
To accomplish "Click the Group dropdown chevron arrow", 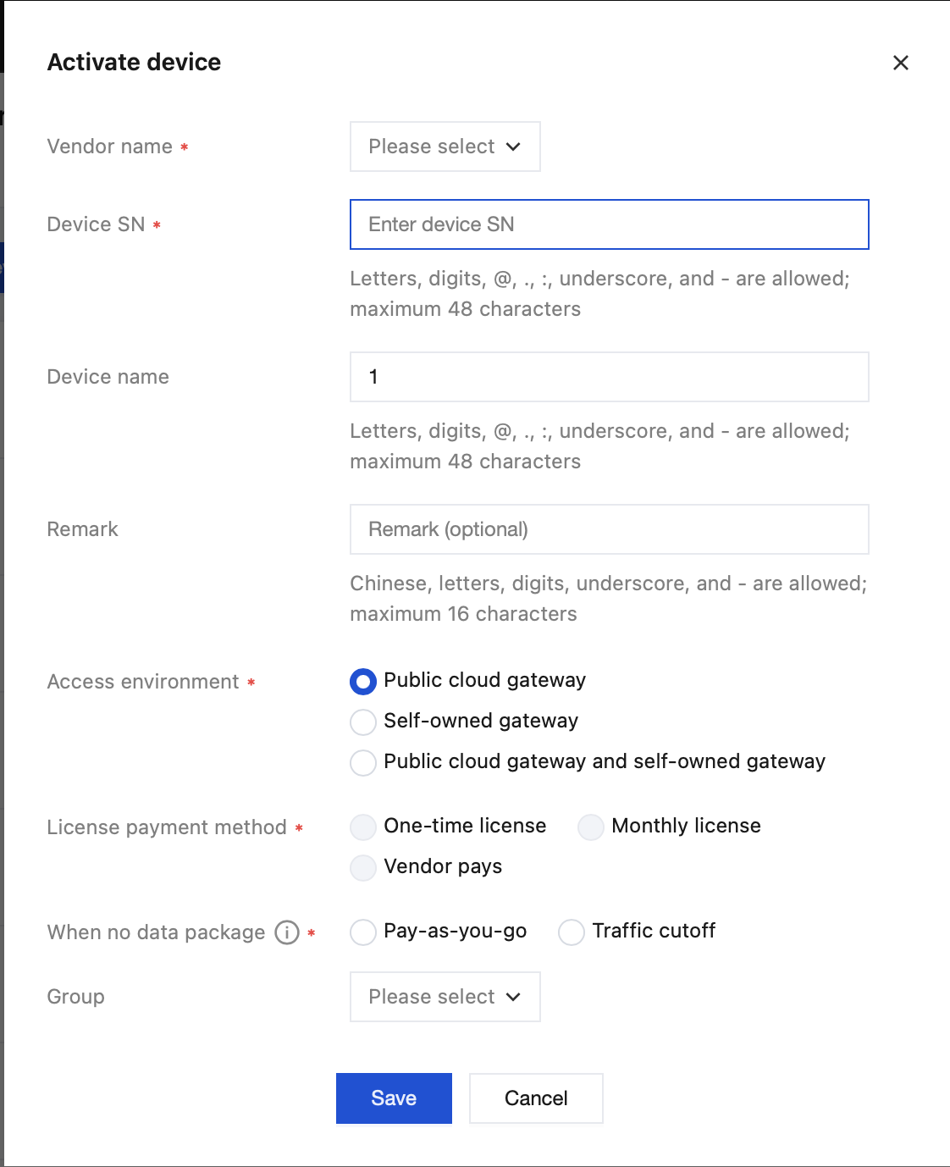I will pyautogui.click(x=513, y=997).
